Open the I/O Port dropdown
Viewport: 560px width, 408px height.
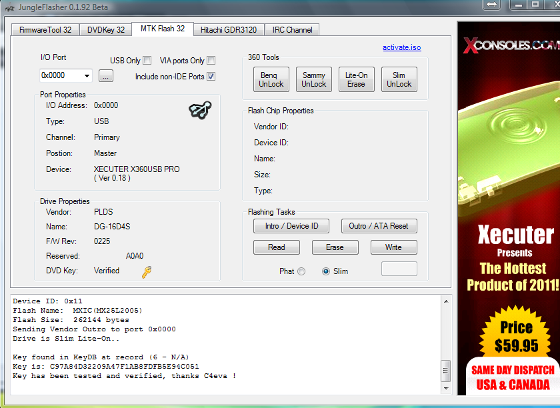pyautogui.click(x=87, y=76)
